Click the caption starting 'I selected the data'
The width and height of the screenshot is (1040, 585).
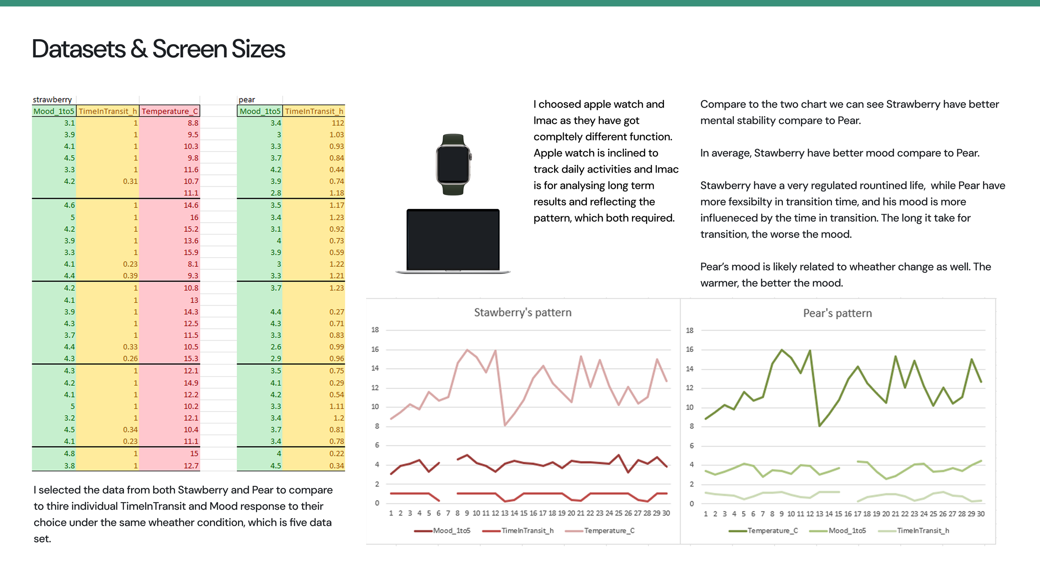click(183, 514)
